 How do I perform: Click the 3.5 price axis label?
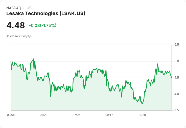tap(176, 110)
